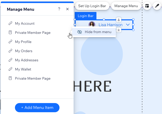Choose Hide from menu option
The image size is (162, 114).
(94, 32)
